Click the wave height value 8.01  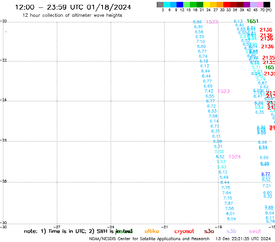tap(230, 214)
